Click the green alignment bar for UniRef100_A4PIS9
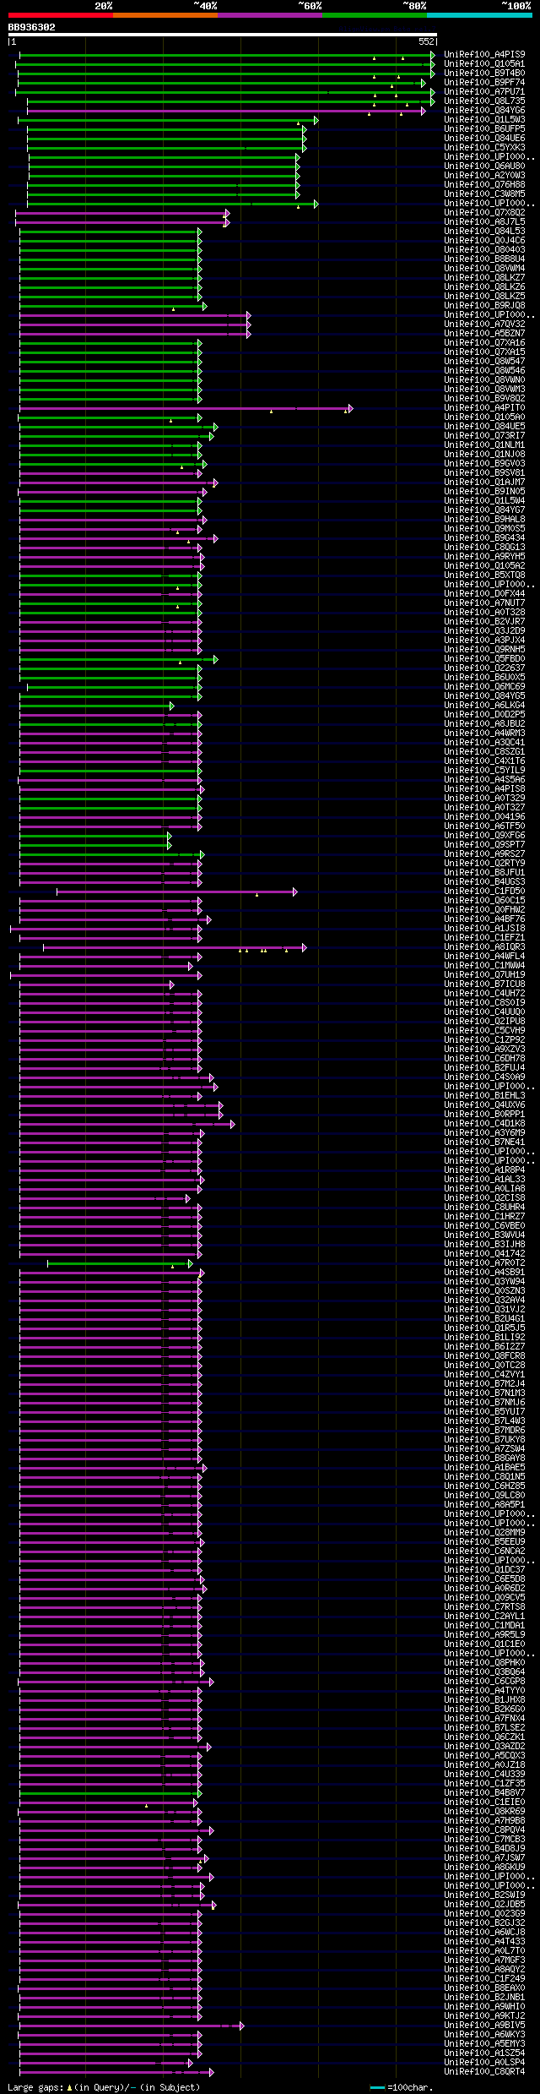Image resolution: width=540 pixels, height=2094 pixels. coord(226,55)
